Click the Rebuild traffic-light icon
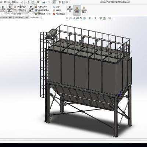This screenshot has height=147, width=147. pos(60,2)
